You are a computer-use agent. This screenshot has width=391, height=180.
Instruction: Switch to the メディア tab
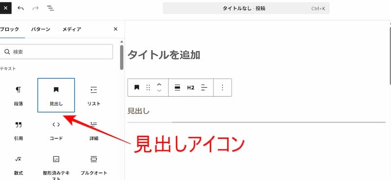point(72,29)
